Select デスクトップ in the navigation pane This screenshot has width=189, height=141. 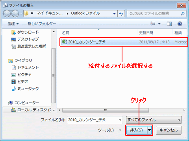pos(25,39)
